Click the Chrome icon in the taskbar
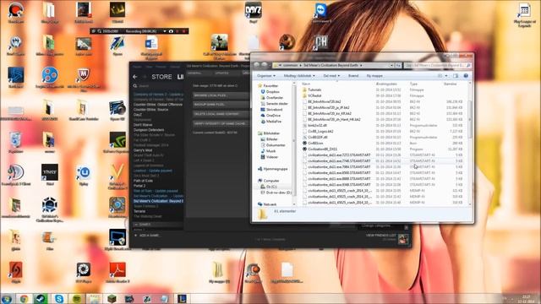541x304 pixels. tap(24, 298)
